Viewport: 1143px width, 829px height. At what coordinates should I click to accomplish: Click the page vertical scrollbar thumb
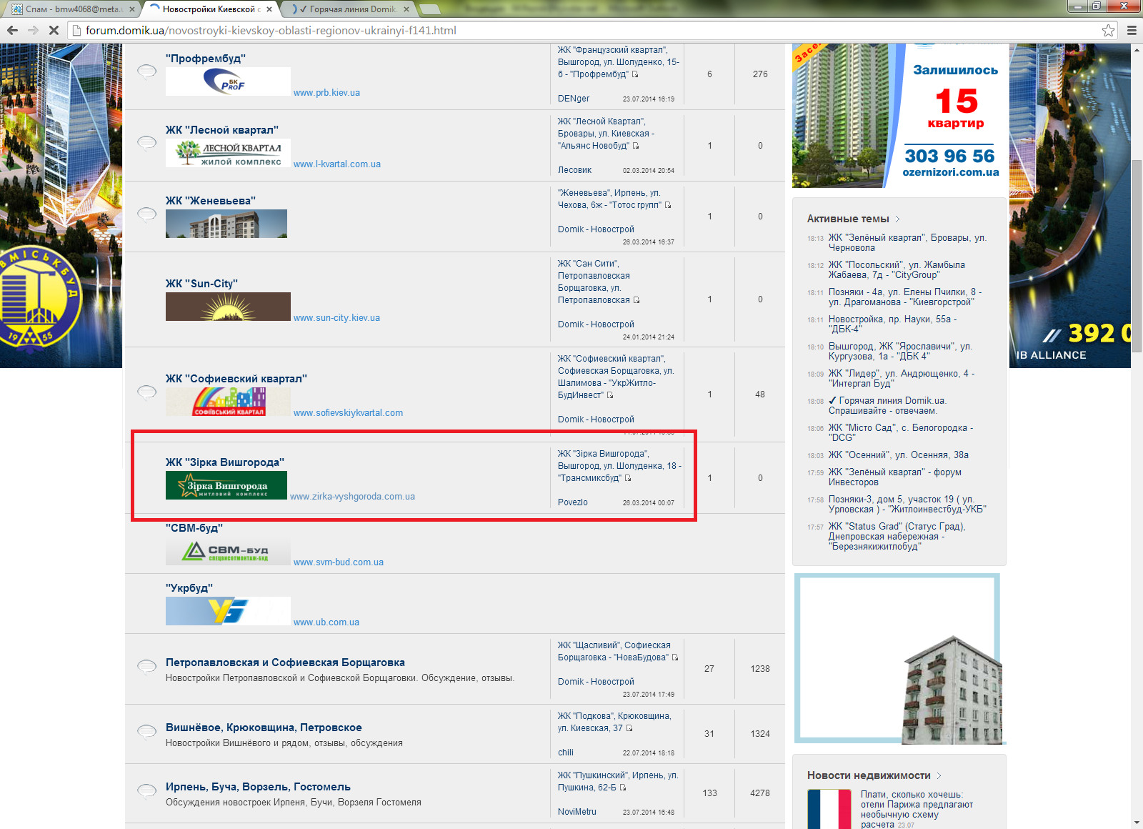[1137, 257]
